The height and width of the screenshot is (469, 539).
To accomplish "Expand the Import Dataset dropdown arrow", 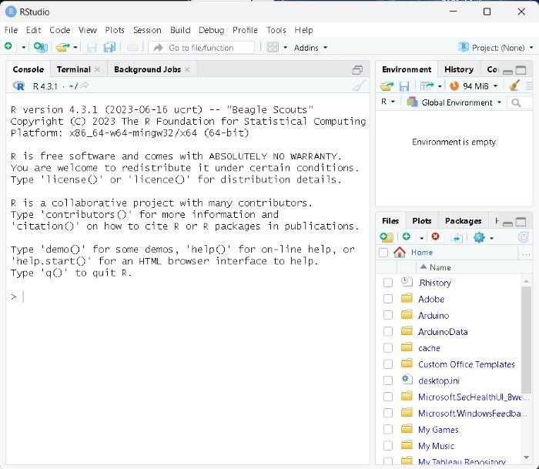I will coord(440,86).
